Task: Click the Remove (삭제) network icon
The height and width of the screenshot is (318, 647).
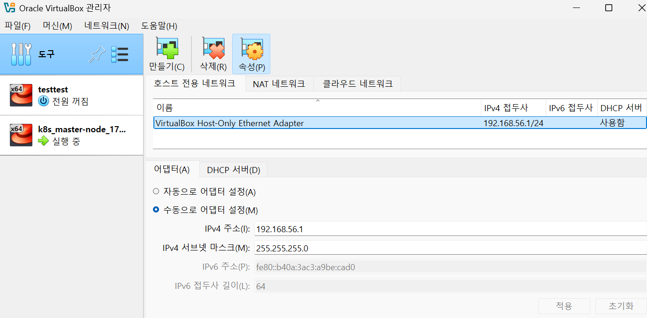Action: 213,48
